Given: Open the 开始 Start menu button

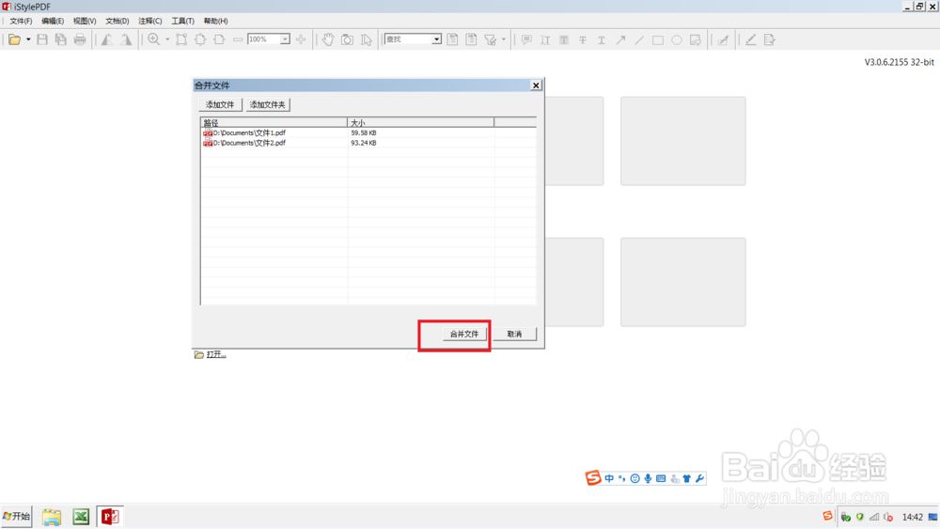Looking at the screenshot, I should pos(17,517).
